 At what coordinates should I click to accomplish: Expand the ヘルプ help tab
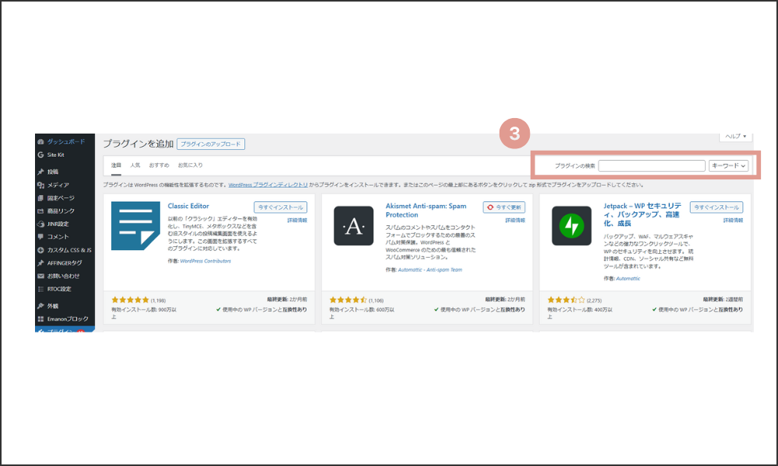(736, 136)
